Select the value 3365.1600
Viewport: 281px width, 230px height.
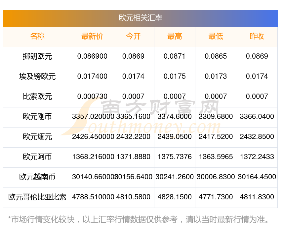tap(133, 117)
